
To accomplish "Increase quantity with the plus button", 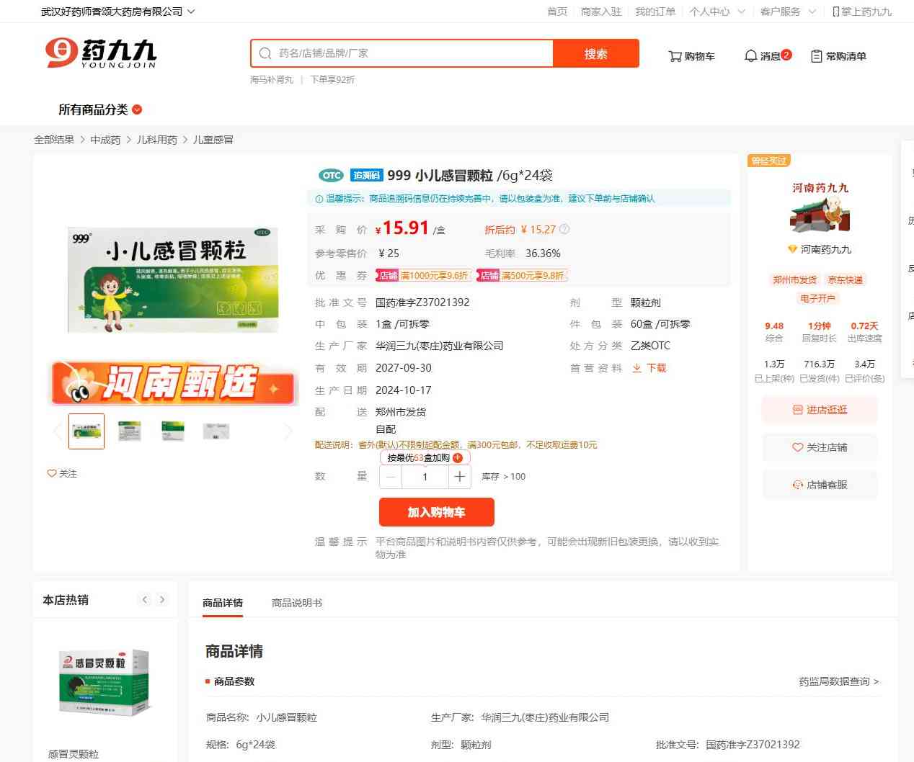I will pos(460,477).
